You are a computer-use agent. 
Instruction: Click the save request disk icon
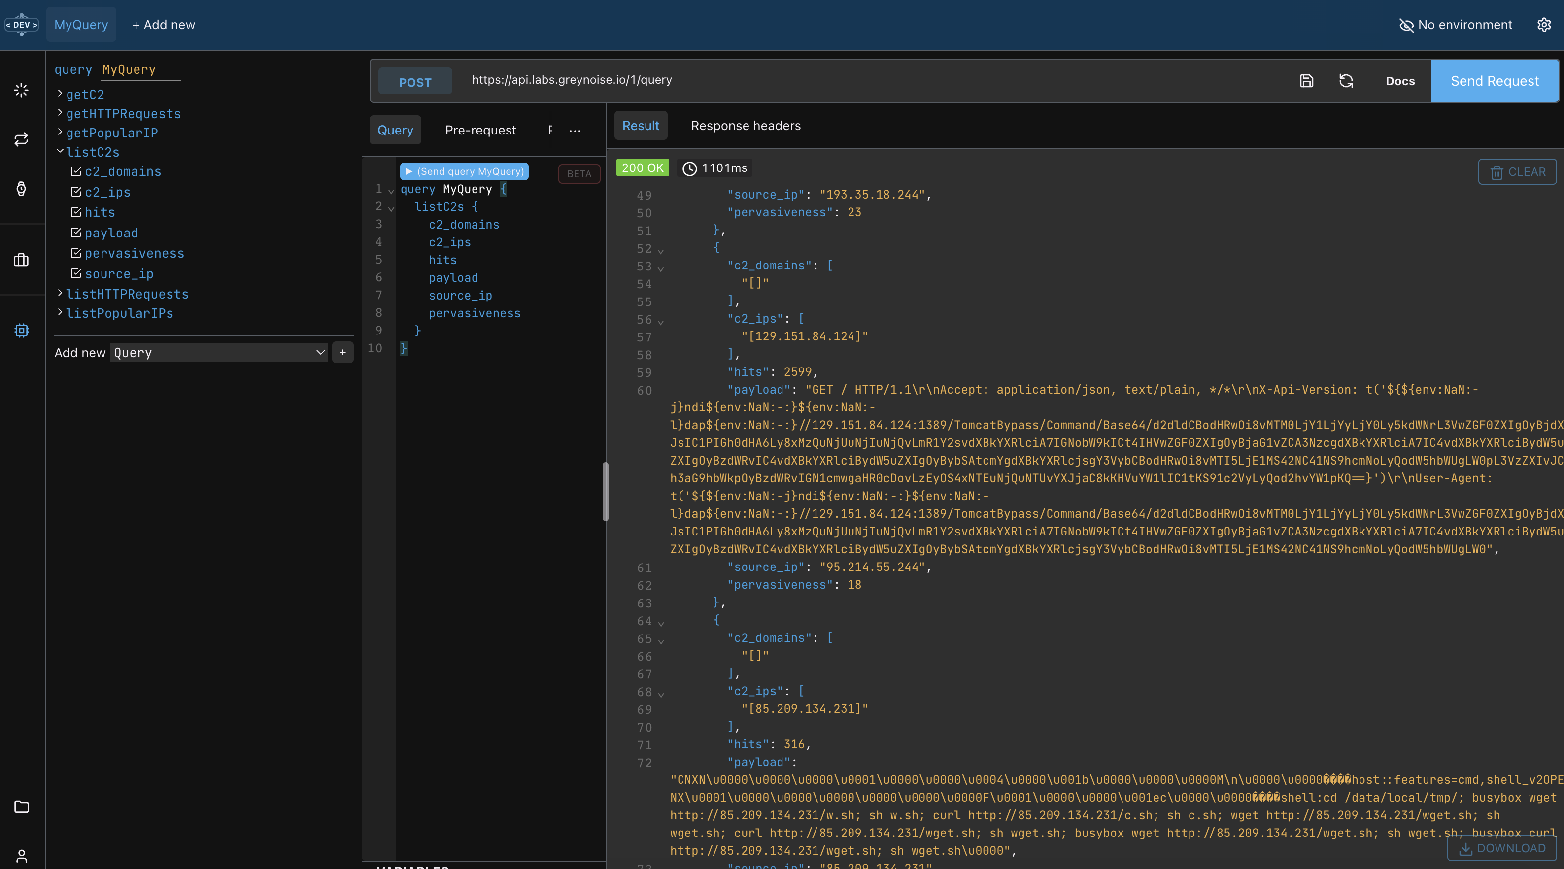coord(1307,81)
